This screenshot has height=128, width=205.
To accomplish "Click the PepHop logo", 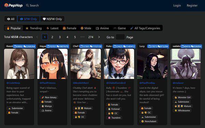I will [13, 5].
